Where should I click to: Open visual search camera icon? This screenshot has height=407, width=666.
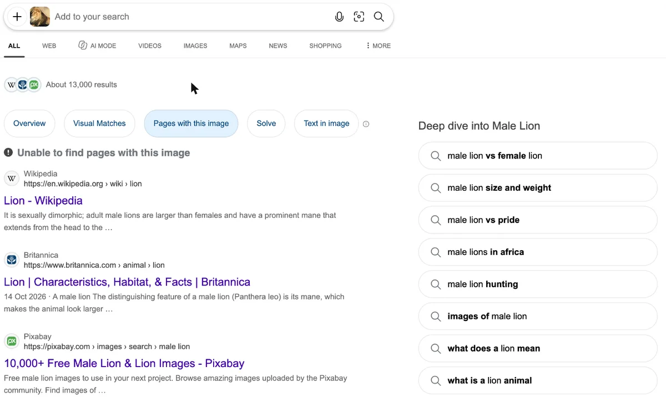click(359, 17)
